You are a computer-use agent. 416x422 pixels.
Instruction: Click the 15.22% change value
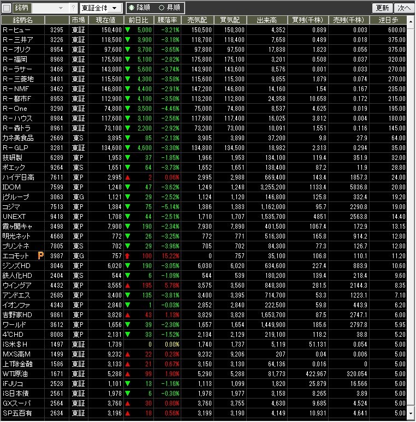click(x=170, y=256)
